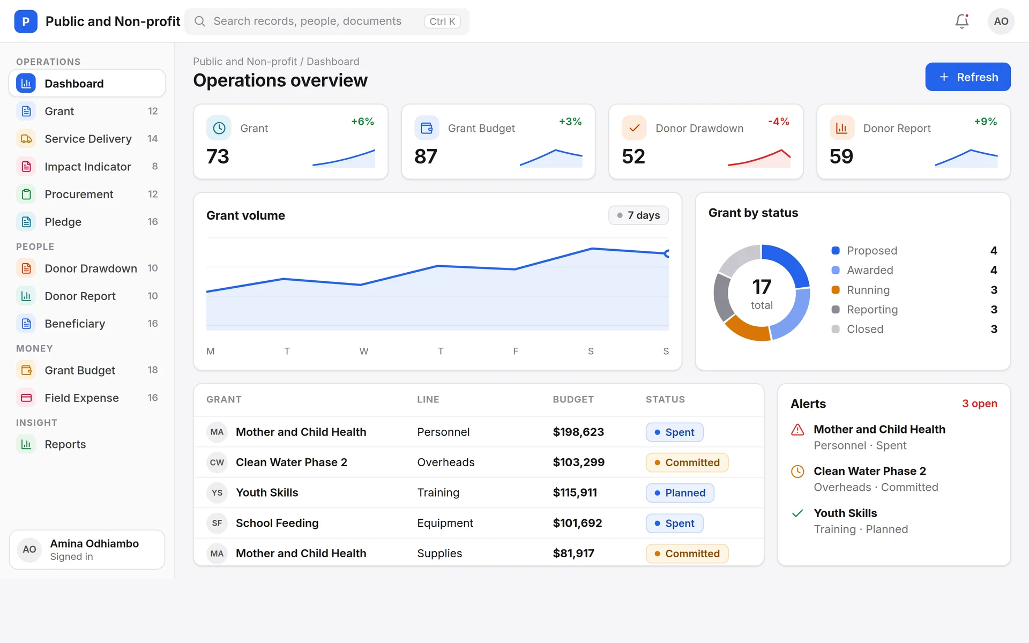Click the STATUS column header
Image resolution: width=1029 pixels, height=643 pixels.
tap(665, 400)
